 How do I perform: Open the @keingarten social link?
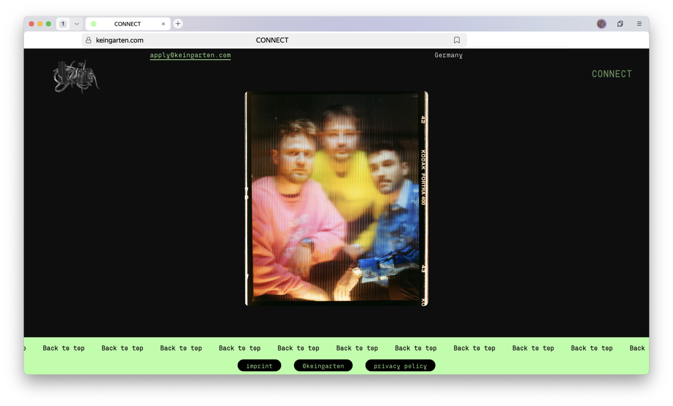pos(323,366)
